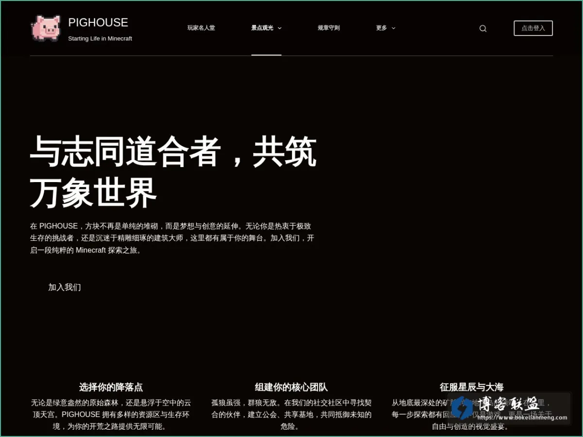Click the PIGHOUSE site title
The height and width of the screenshot is (437, 583).
coord(98,22)
